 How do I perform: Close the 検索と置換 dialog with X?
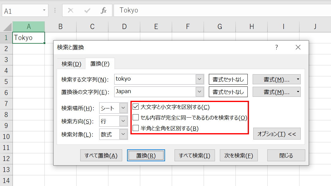pos(298,47)
